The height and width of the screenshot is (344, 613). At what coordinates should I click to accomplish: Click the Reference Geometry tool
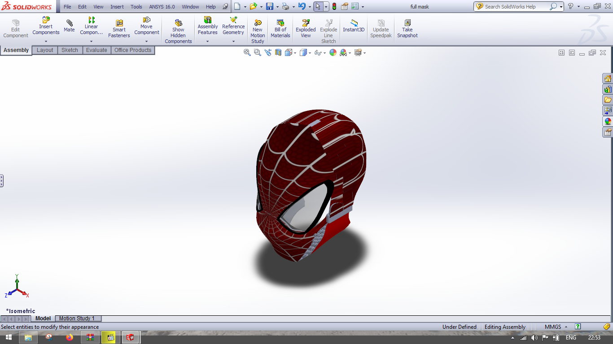[233, 26]
